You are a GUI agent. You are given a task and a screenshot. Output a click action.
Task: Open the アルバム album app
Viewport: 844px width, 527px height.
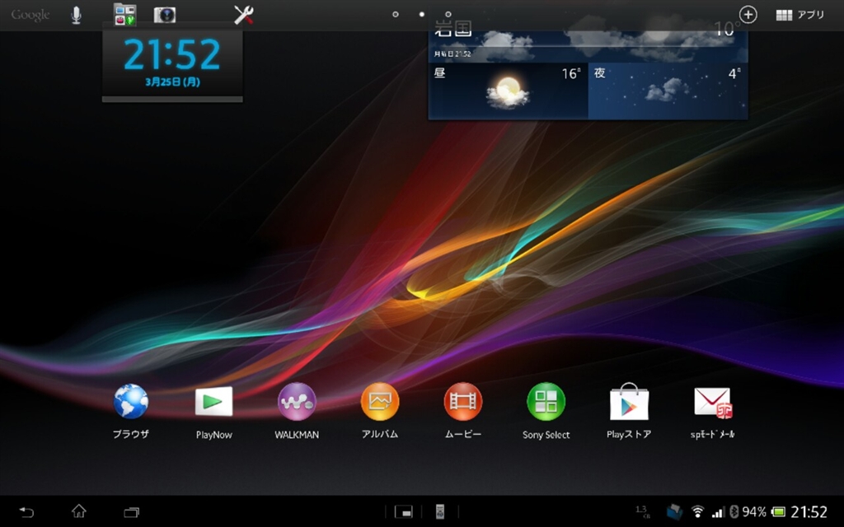click(x=380, y=411)
